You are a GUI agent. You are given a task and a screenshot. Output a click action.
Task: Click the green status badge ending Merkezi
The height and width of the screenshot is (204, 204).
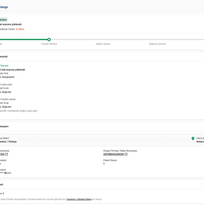click(4, 20)
